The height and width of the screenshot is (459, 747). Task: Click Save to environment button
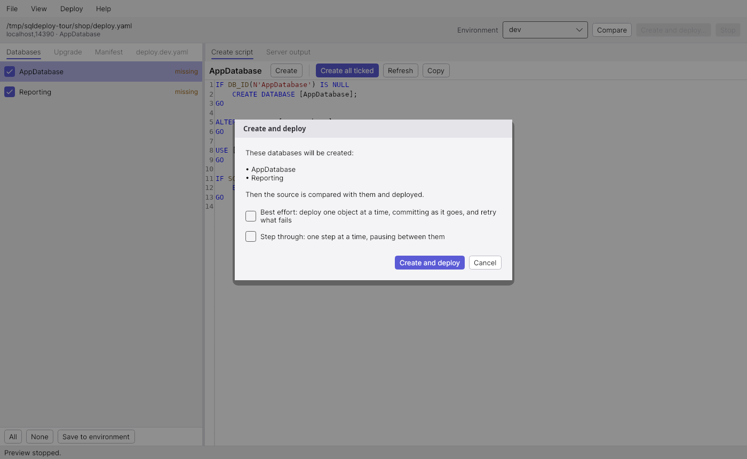point(96,437)
